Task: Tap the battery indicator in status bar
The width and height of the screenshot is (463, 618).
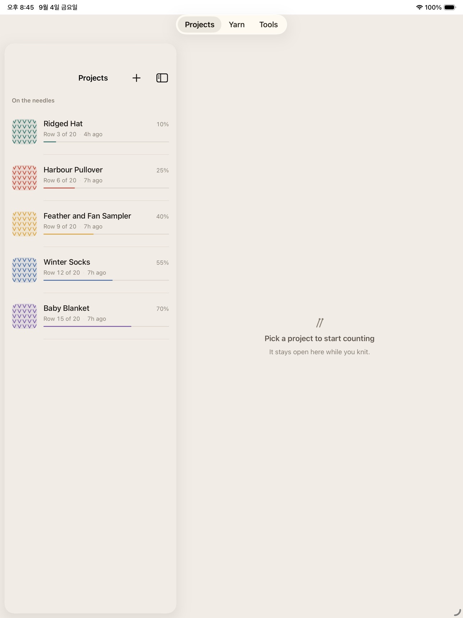Action: tap(450, 7)
